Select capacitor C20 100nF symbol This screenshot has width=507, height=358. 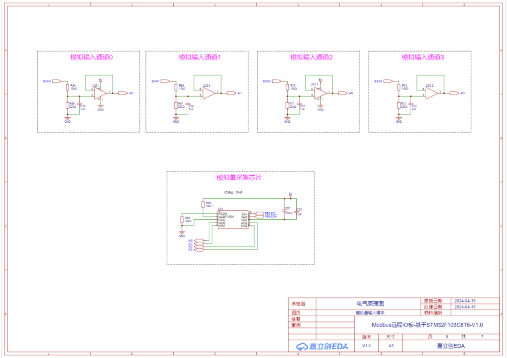tap(284, 210)
